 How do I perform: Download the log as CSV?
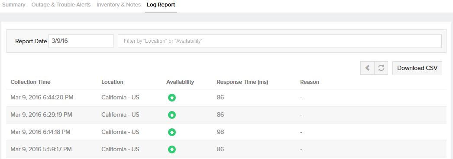pos(417,68)
